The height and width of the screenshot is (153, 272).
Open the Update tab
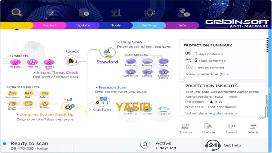[x=83, y=25]
